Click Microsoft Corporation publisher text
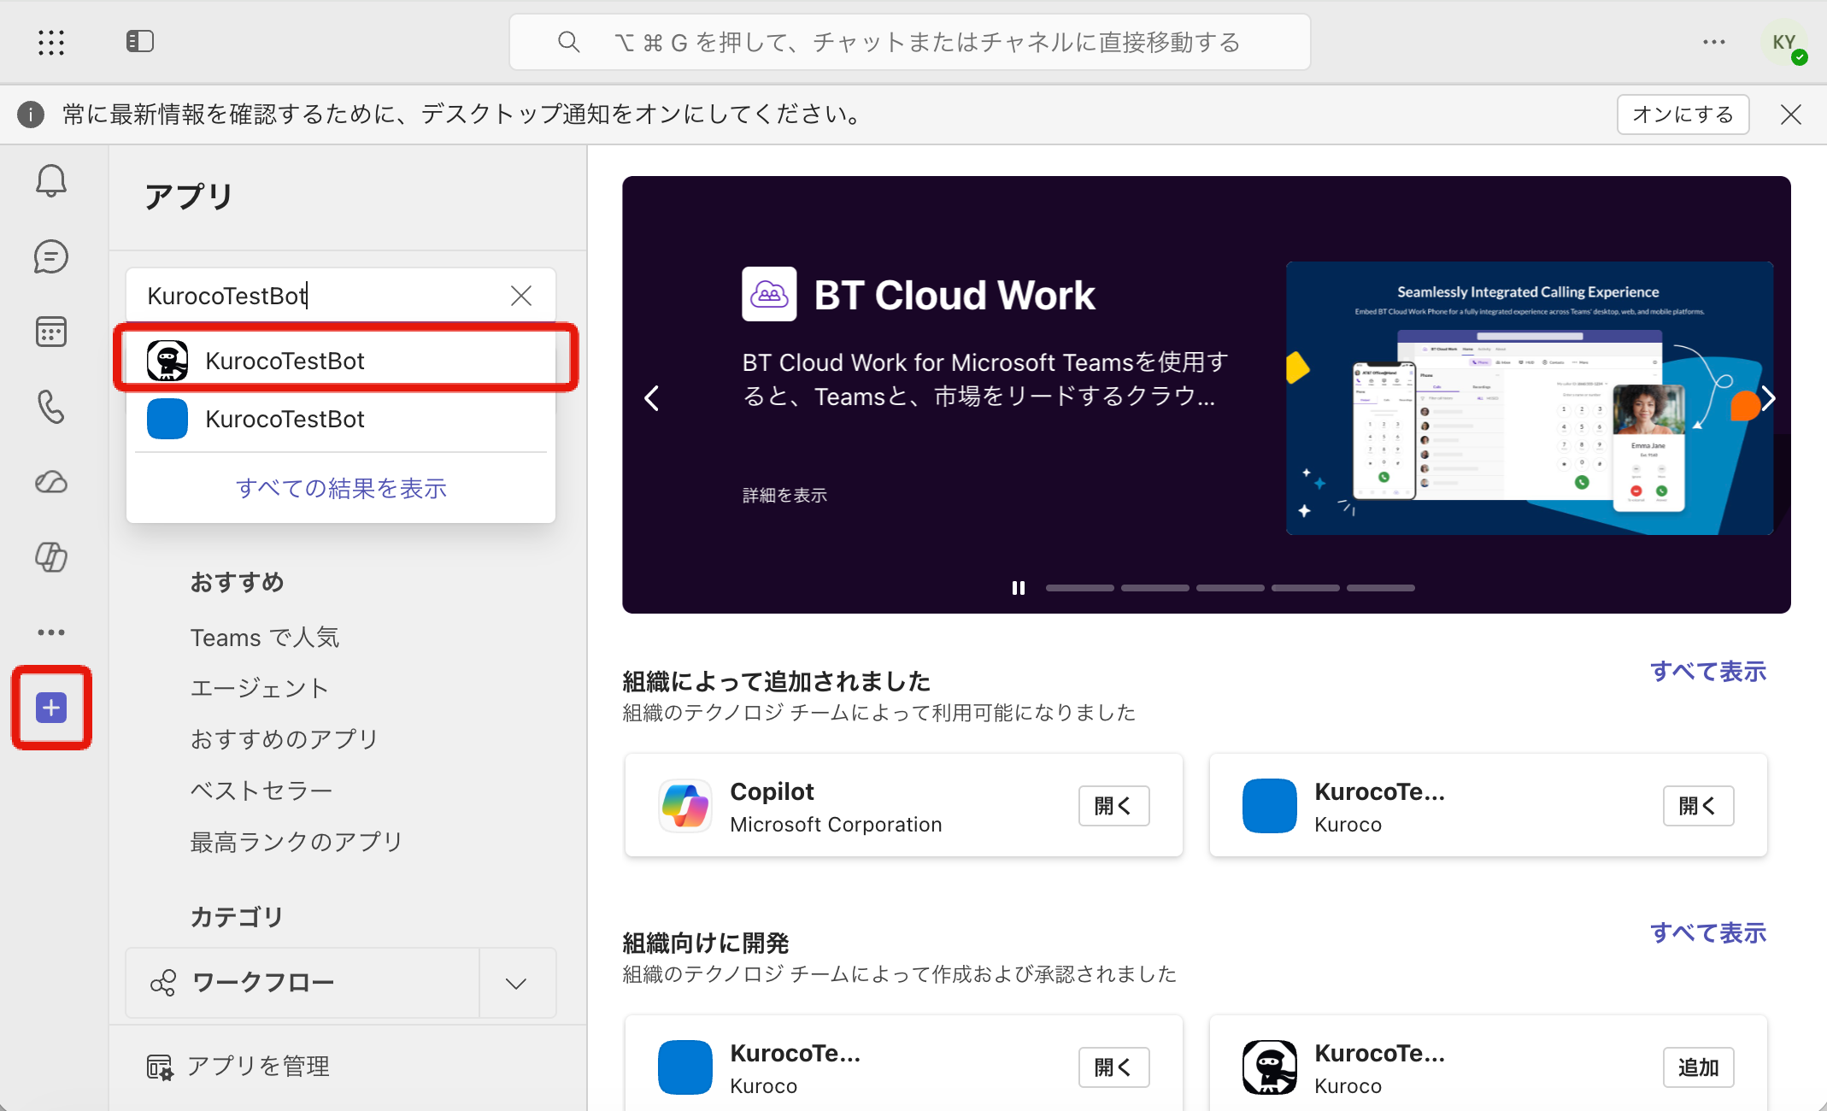 [836, 825]
